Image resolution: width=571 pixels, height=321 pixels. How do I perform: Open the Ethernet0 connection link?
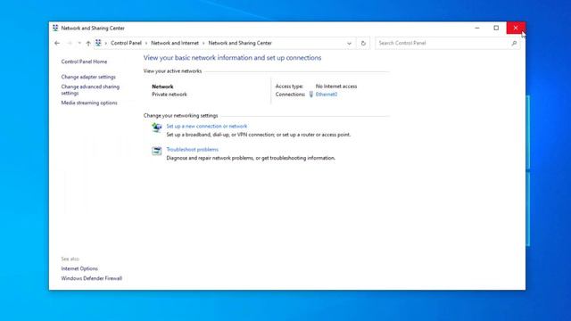pyautogui.click(x=327, y=95)
